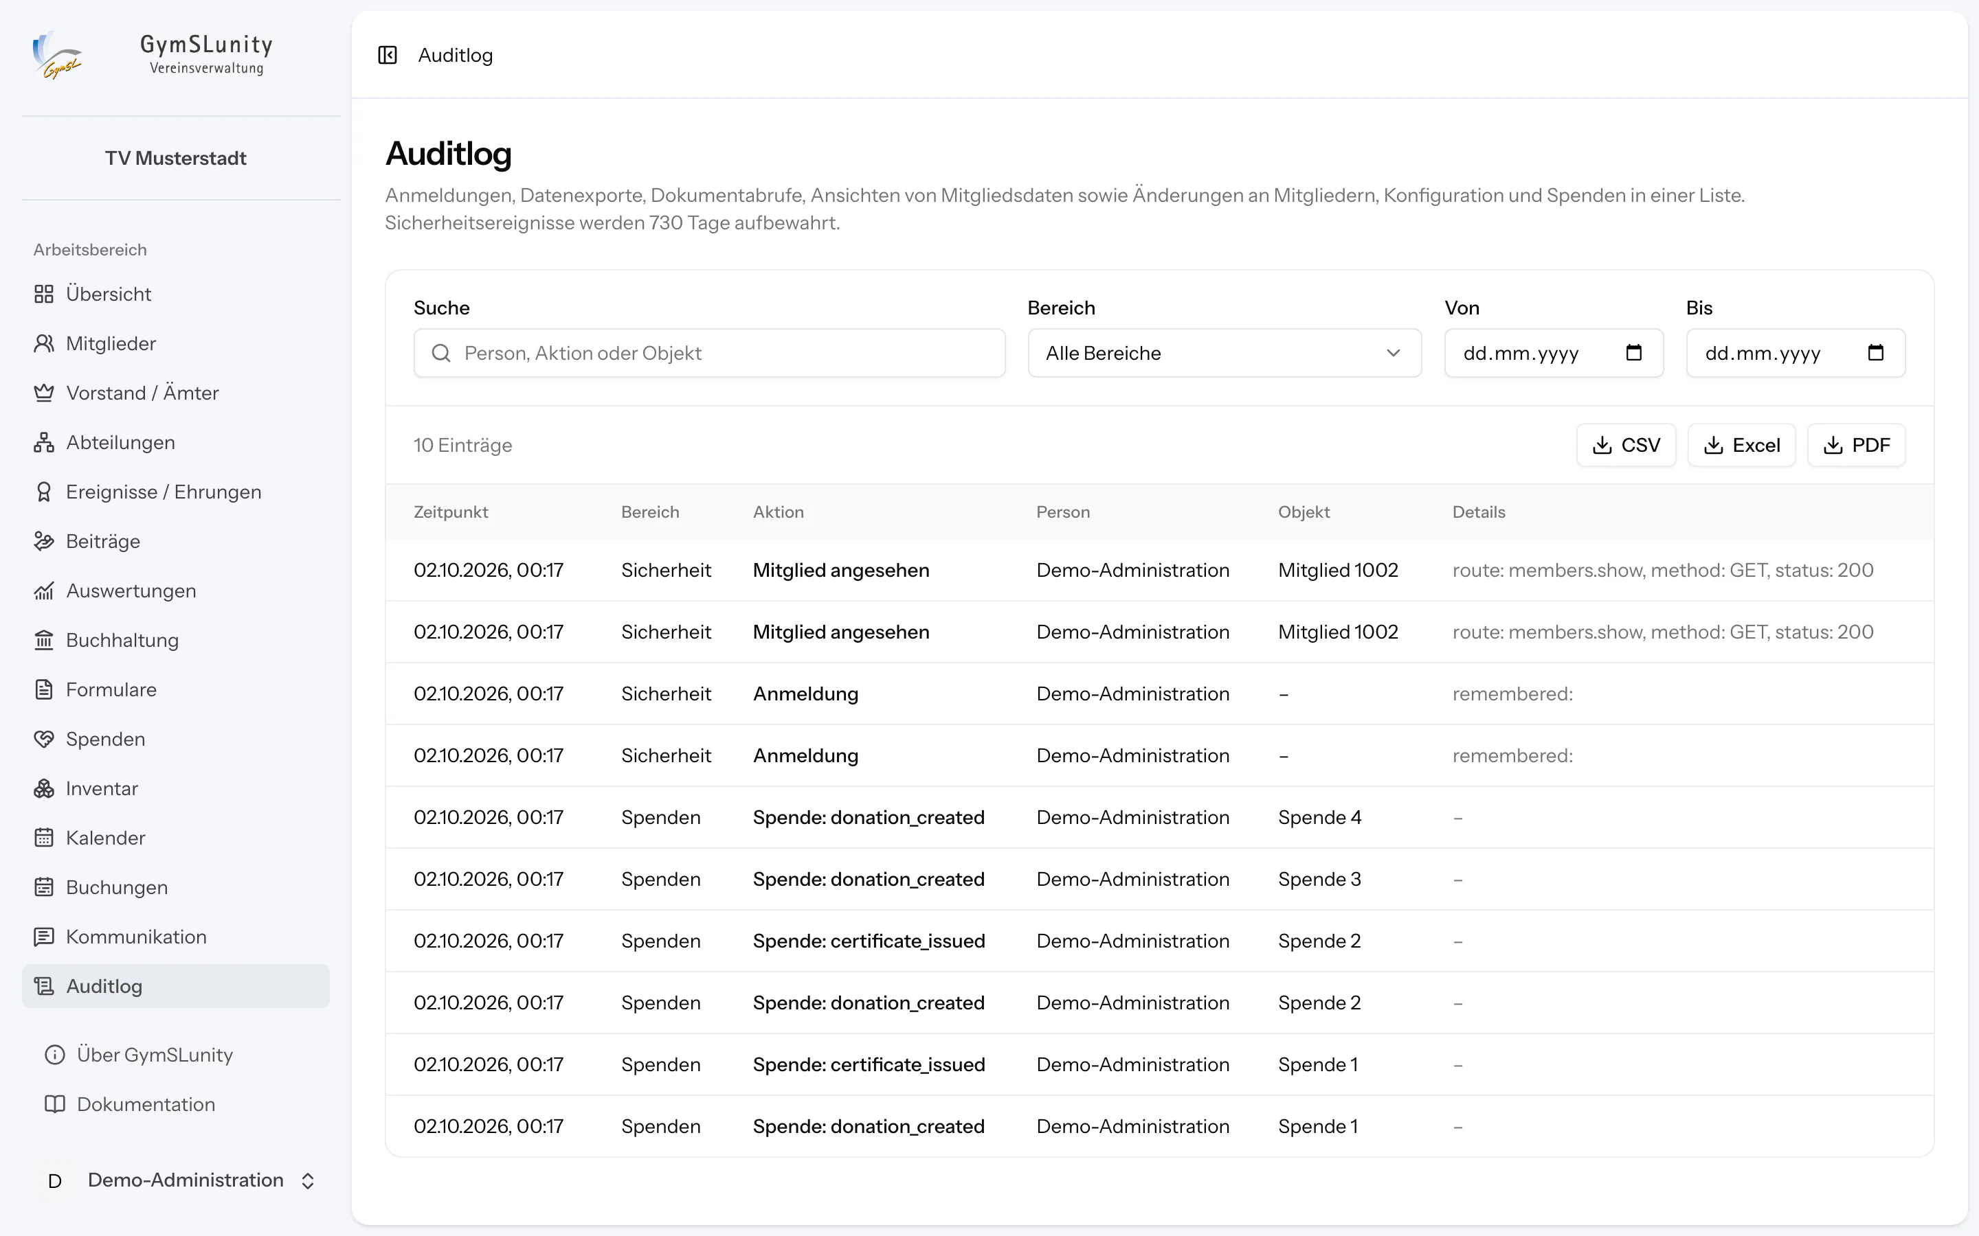Click the Mitglieder people icon
Viewport: 1979px width, 1236px height.
[x=44, y=343]
